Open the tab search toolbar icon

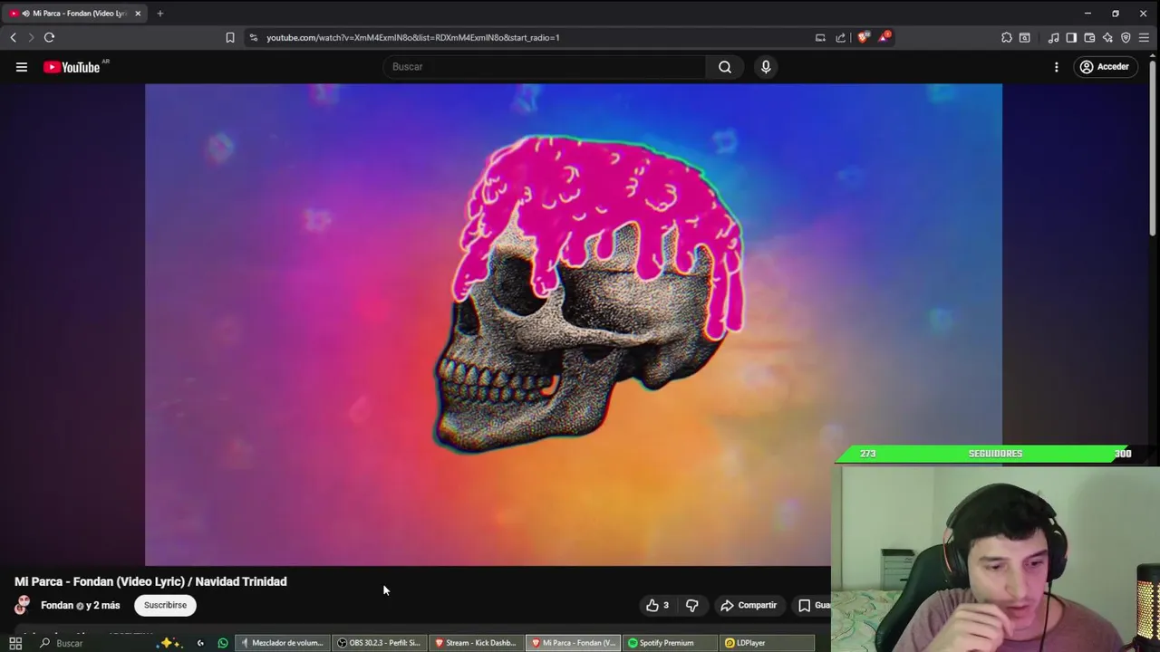tap(1025, 37)
